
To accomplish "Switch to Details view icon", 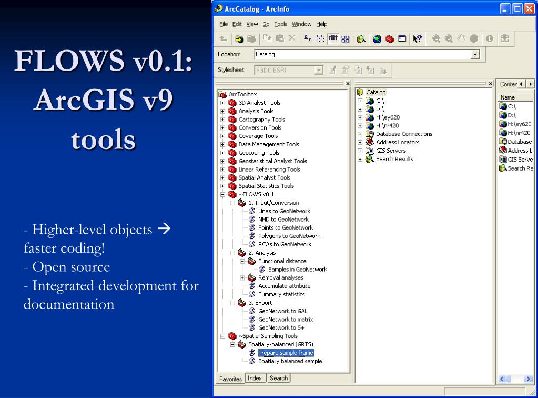I will pyautogui.click(x=333, y=39).
